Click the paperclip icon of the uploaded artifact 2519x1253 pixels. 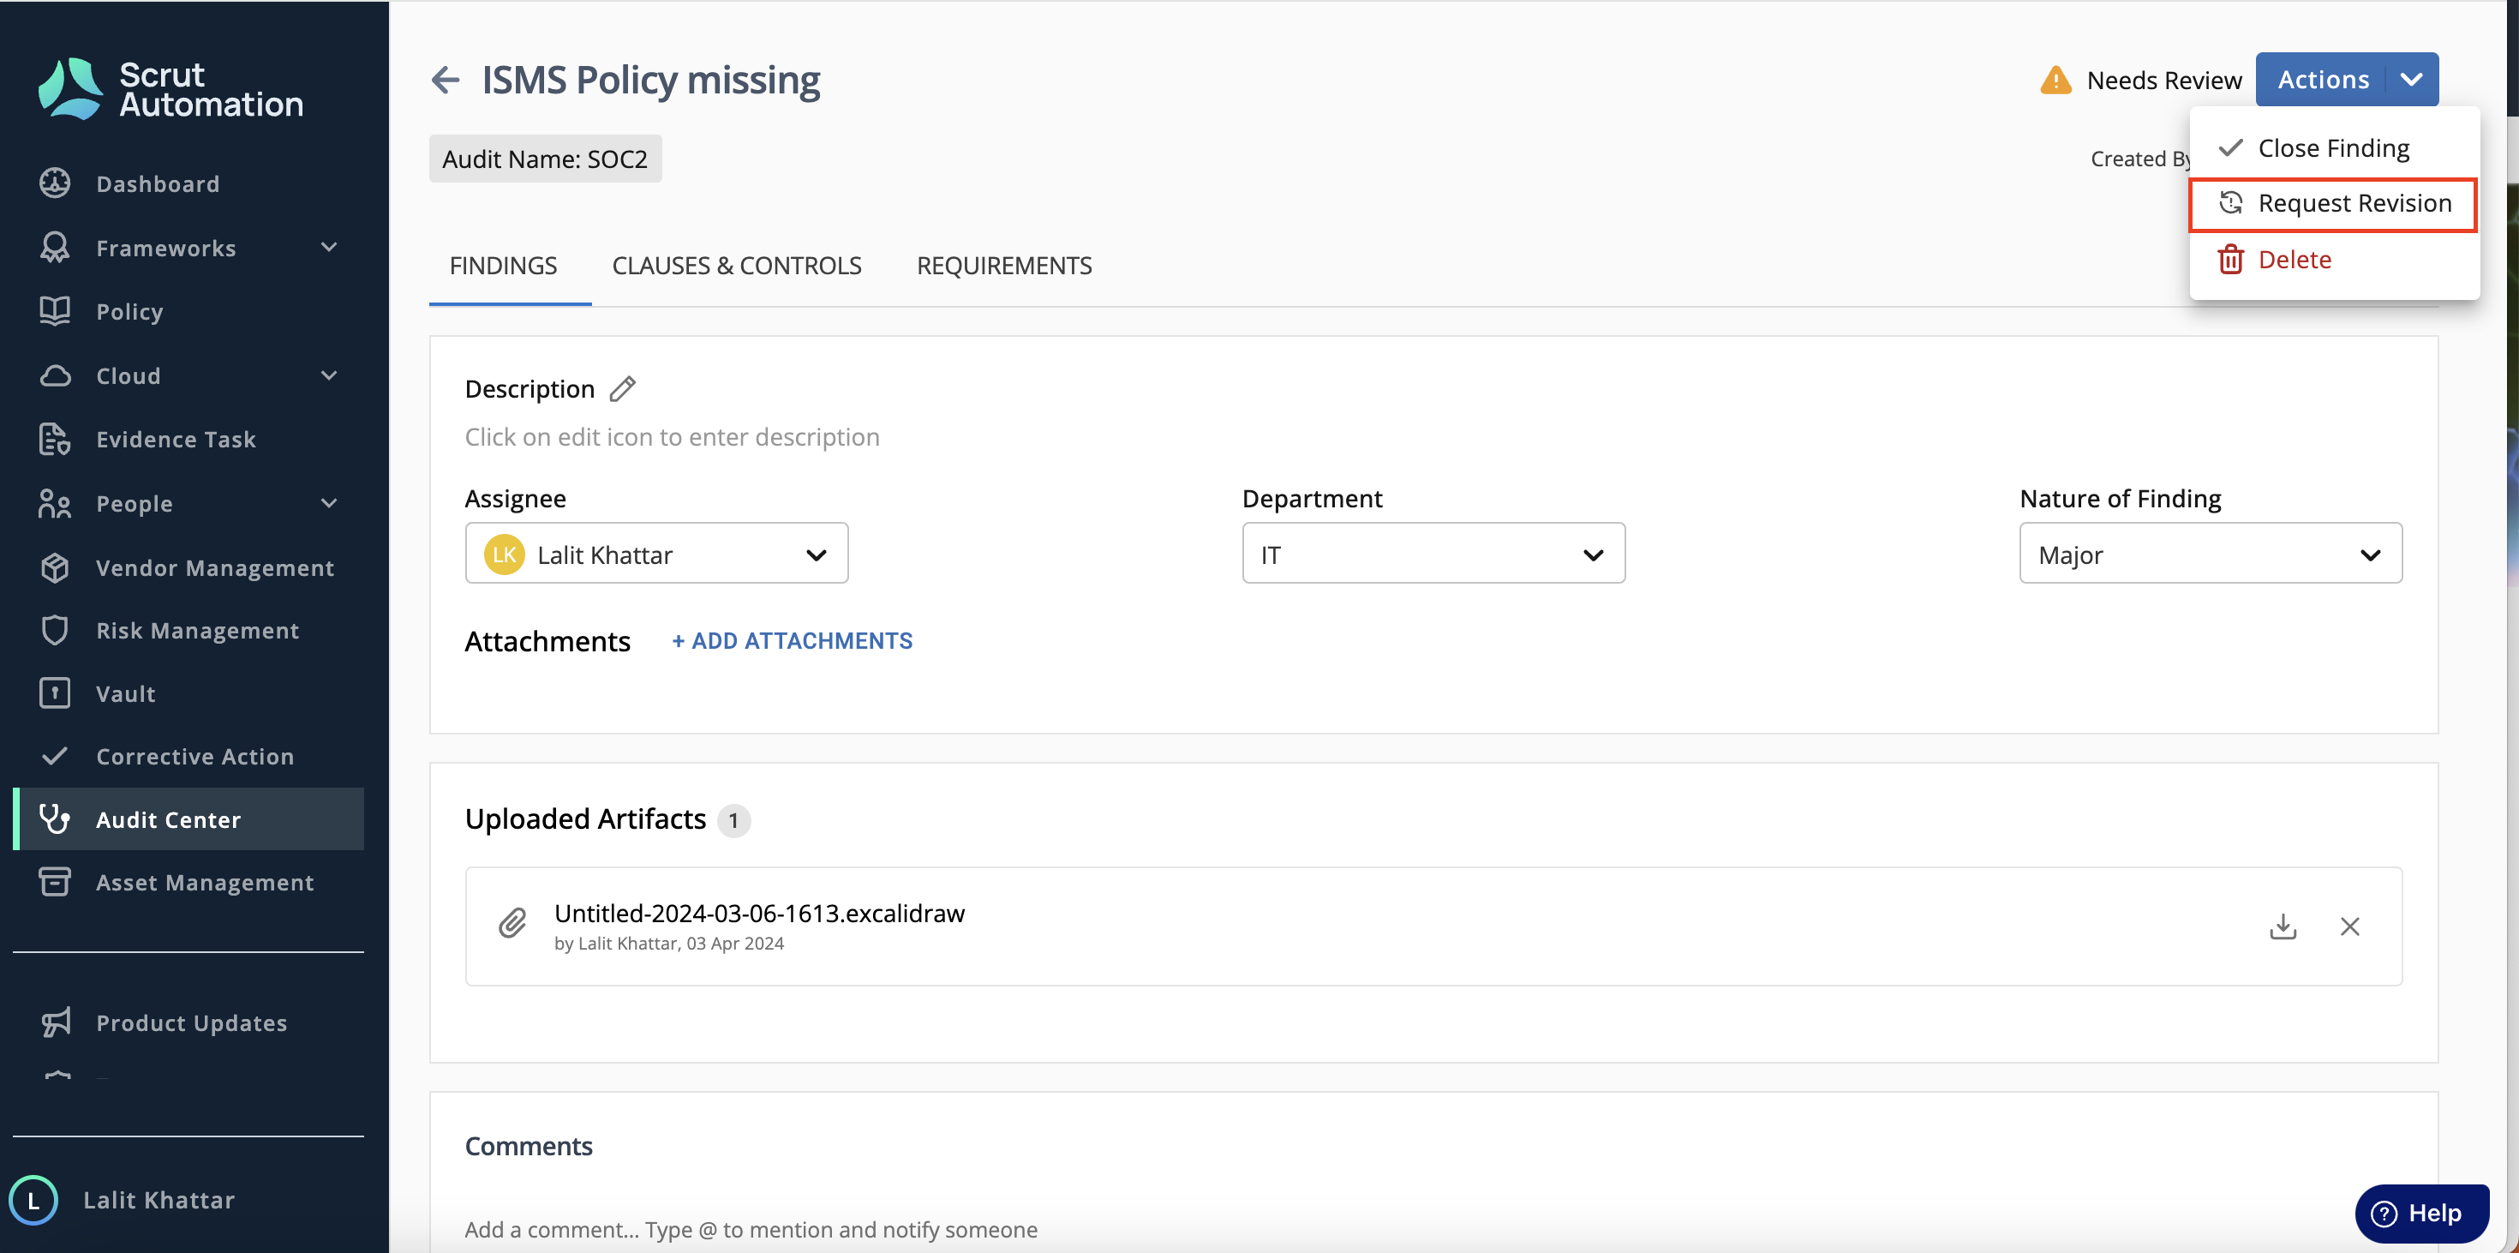coord(512,923)
